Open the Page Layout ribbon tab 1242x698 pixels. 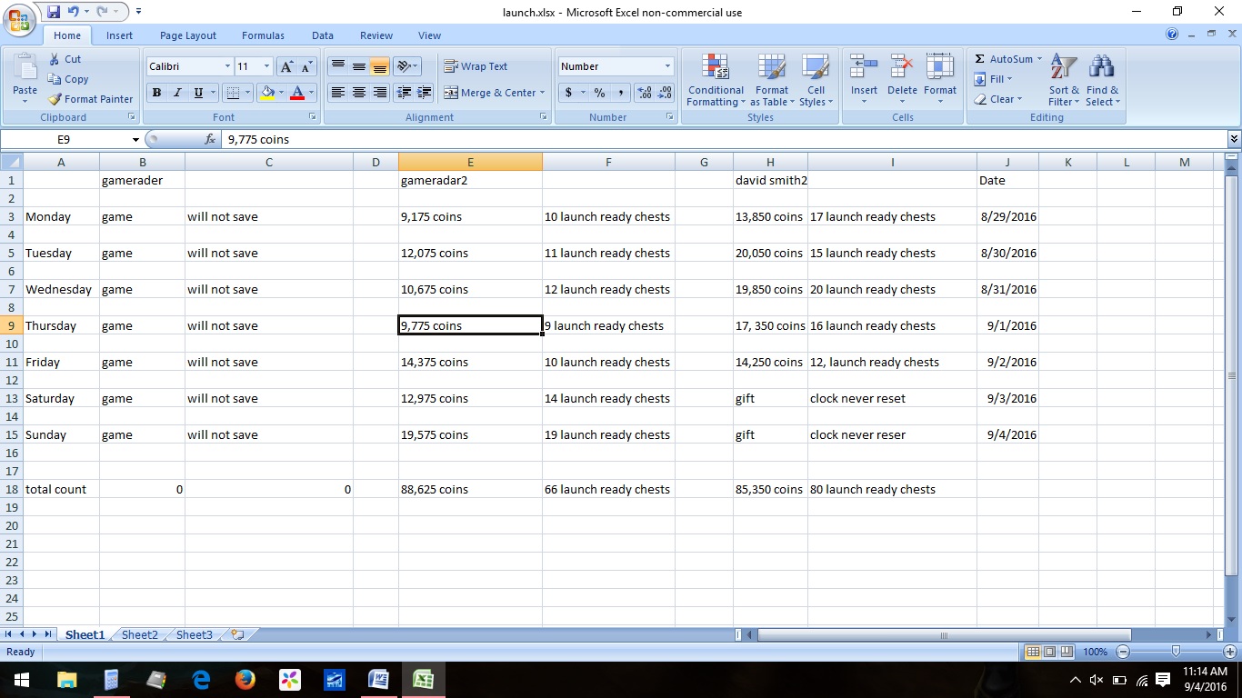pos(188,35)
